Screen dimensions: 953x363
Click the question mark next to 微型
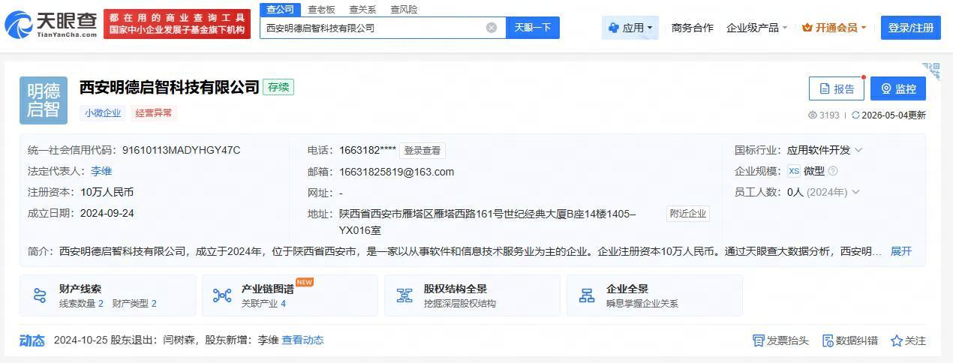tap(833, 171)
